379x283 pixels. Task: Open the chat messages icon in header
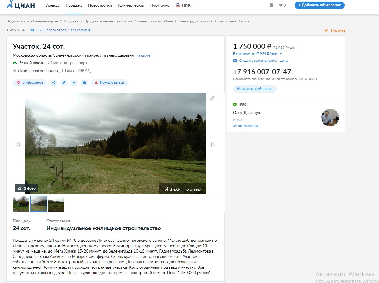271,5
